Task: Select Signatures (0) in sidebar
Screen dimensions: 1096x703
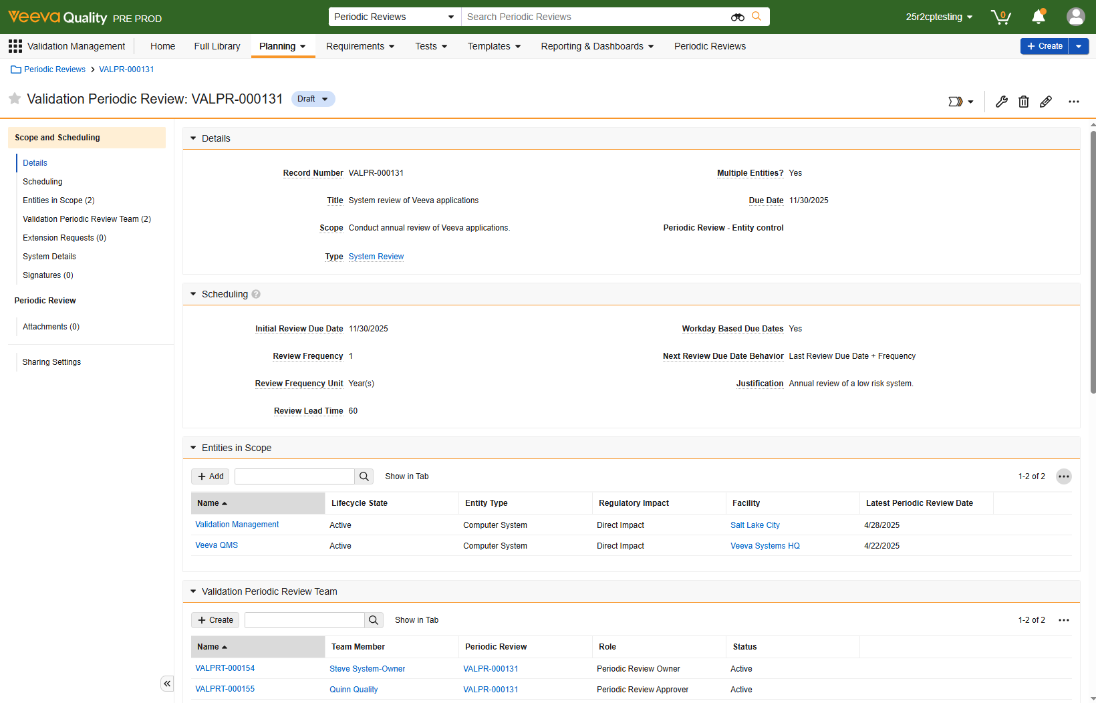Action: coord(48,275)
